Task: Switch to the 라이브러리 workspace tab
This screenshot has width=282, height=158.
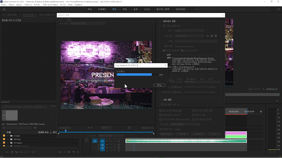Action: [x=180, y=9]
